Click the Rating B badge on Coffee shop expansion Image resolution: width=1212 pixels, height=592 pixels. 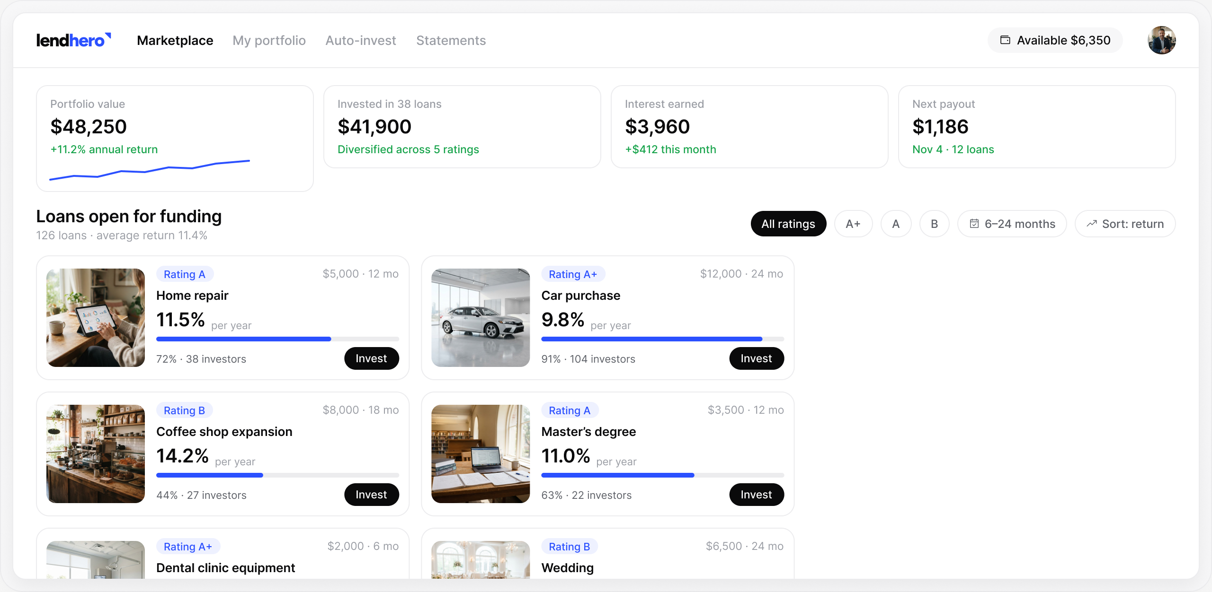184,410
